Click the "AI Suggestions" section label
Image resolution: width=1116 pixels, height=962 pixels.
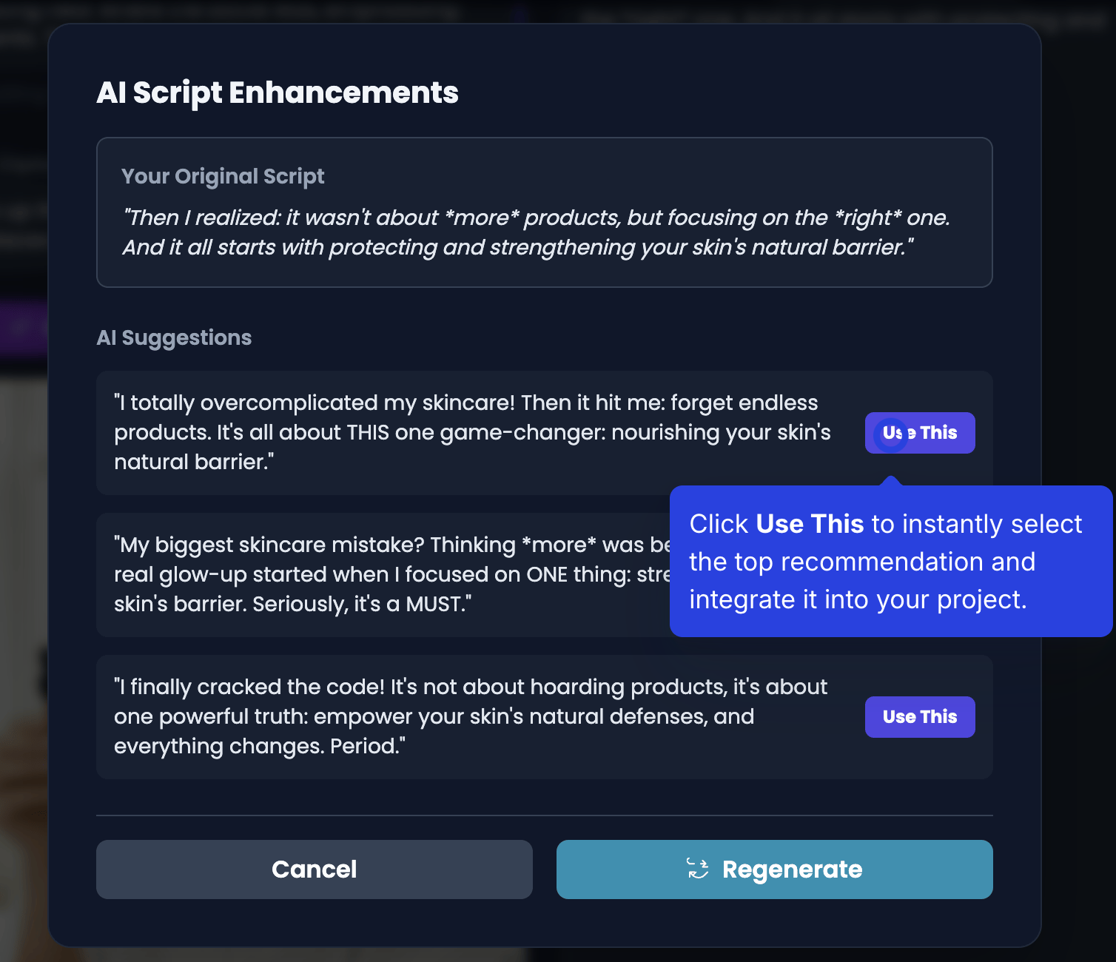point(174,337)
